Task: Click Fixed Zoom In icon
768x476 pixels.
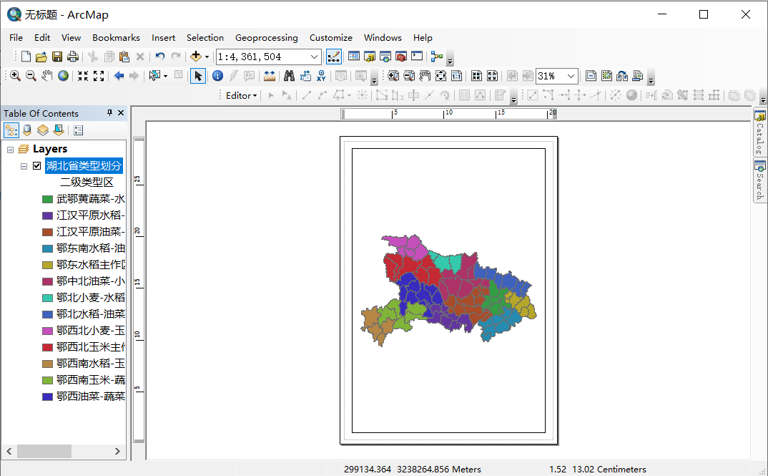Action: click(83, 75)
